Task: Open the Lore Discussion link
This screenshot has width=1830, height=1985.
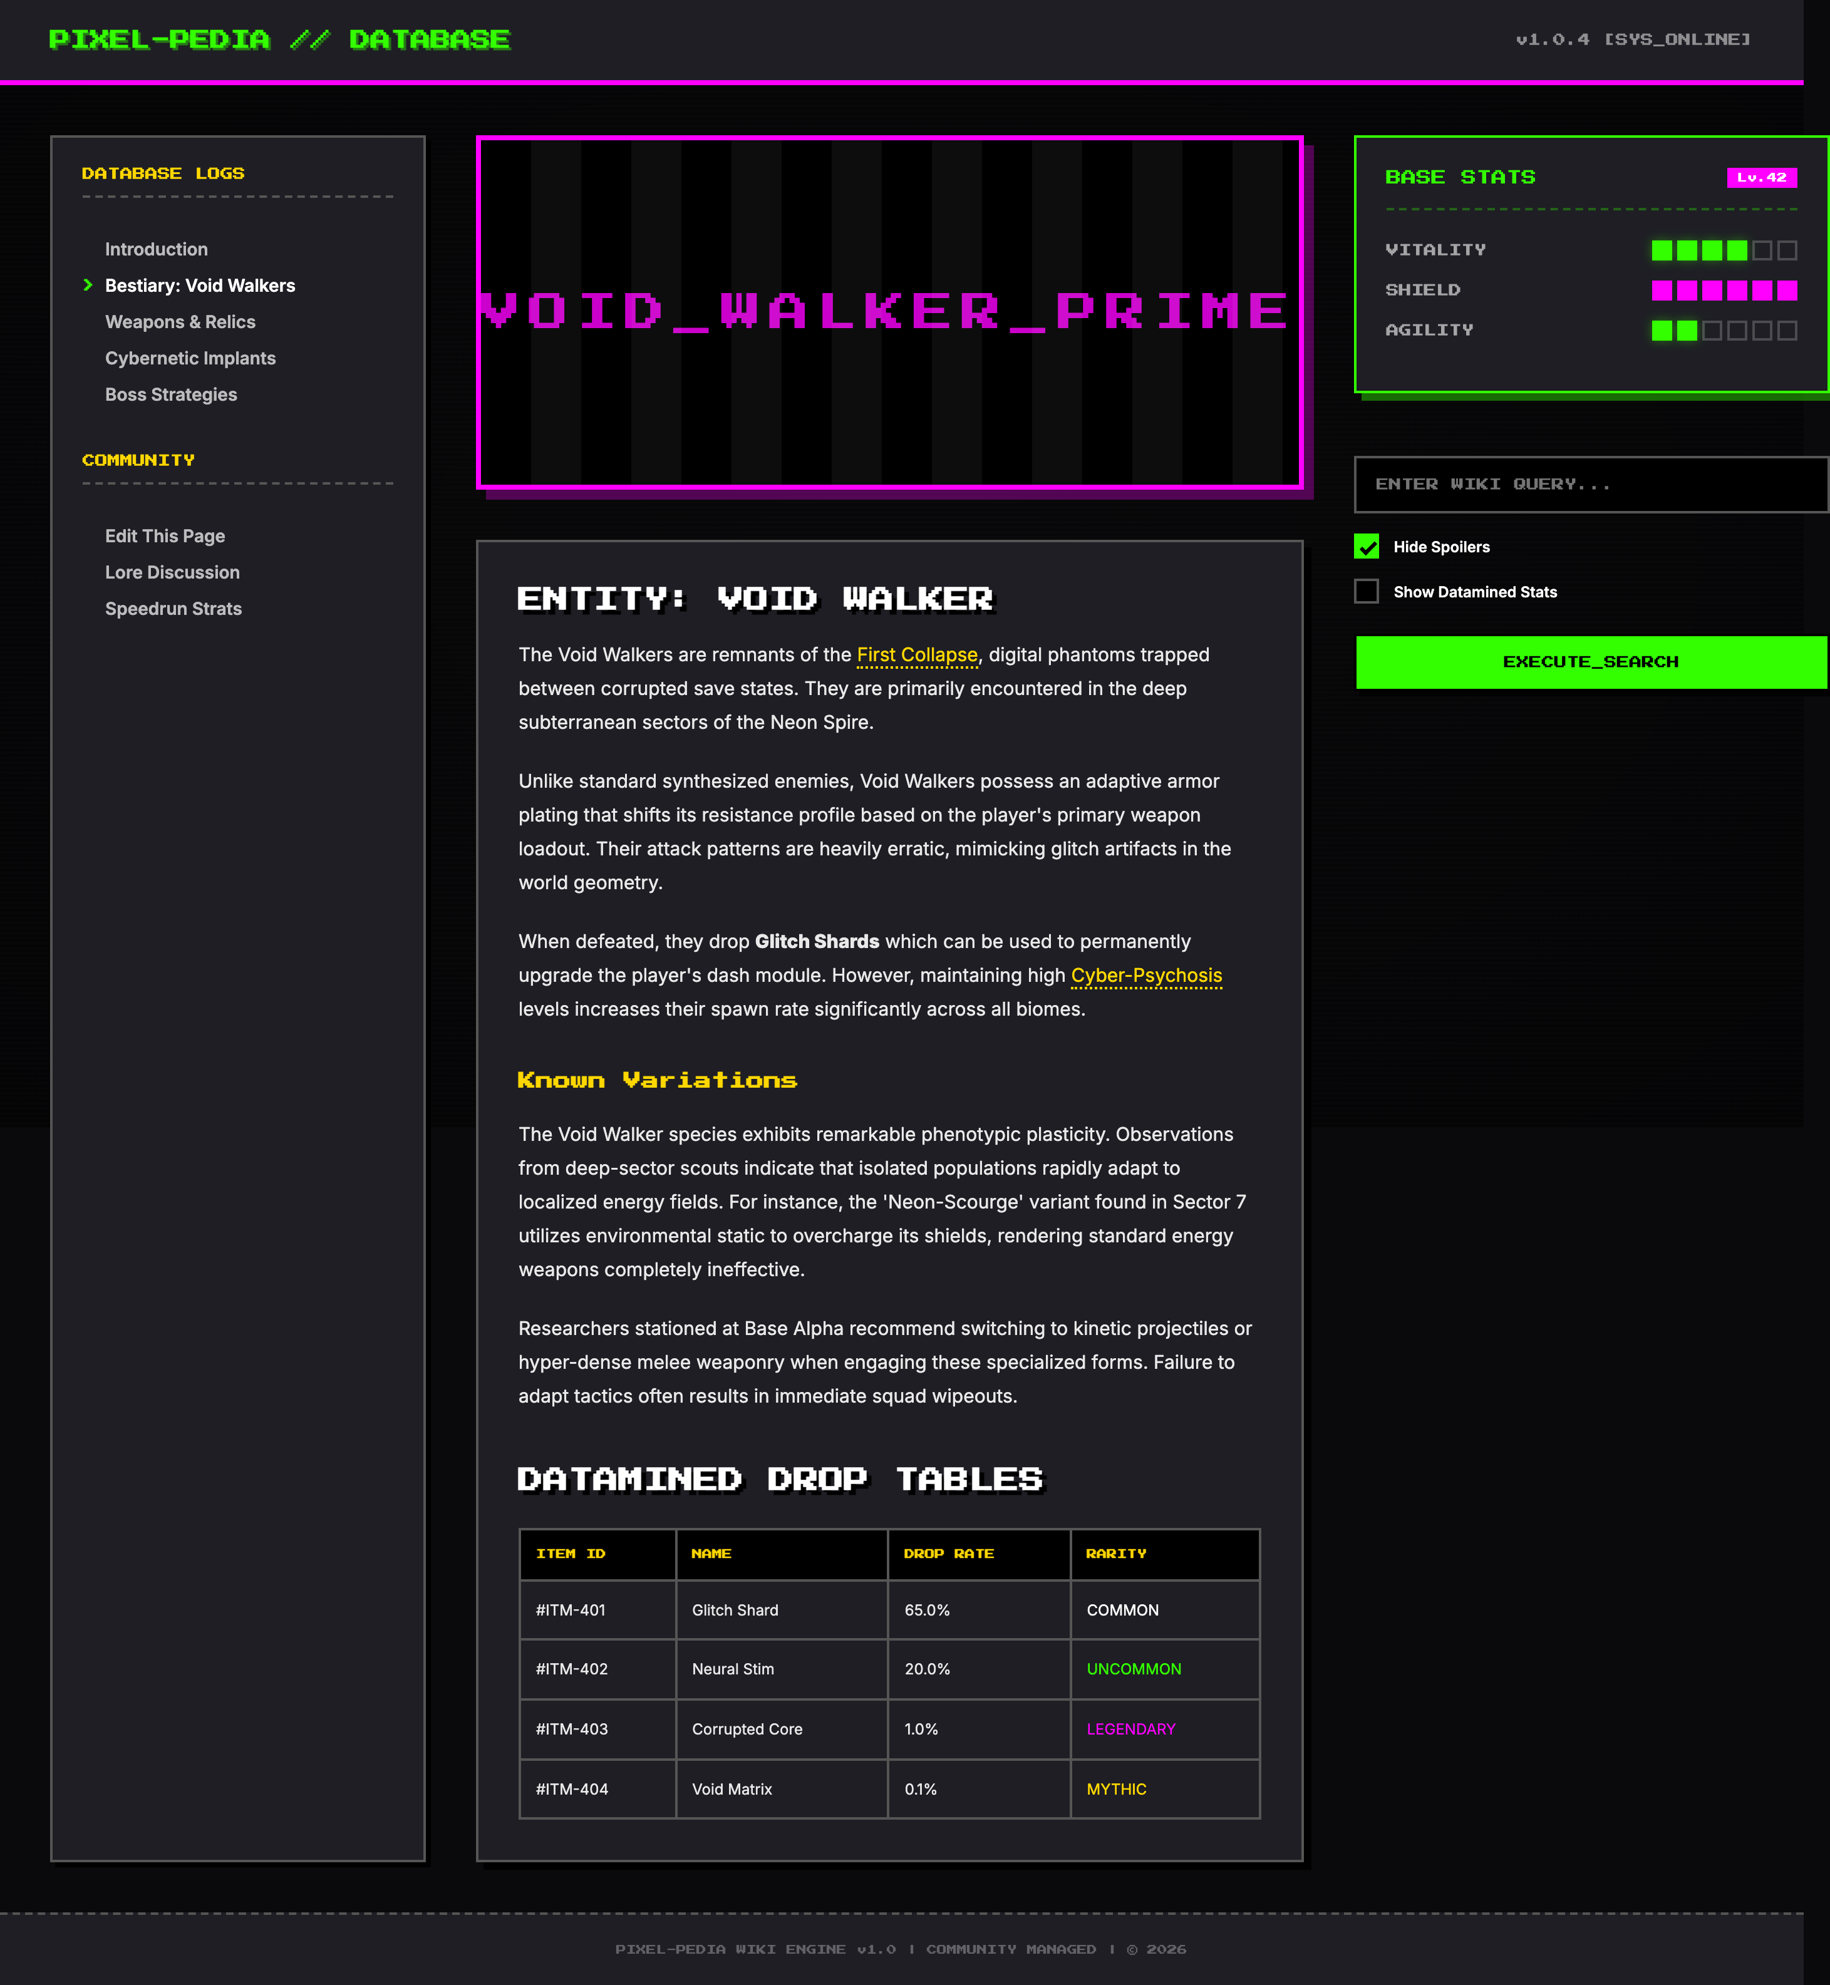Action: 172,572
